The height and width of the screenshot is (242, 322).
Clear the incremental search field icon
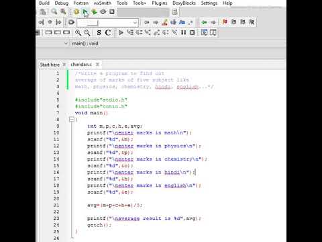(x=71, y=22)
